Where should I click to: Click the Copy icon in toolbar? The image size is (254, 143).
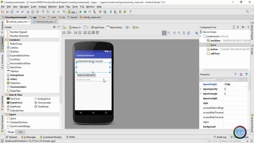(33, 12)
